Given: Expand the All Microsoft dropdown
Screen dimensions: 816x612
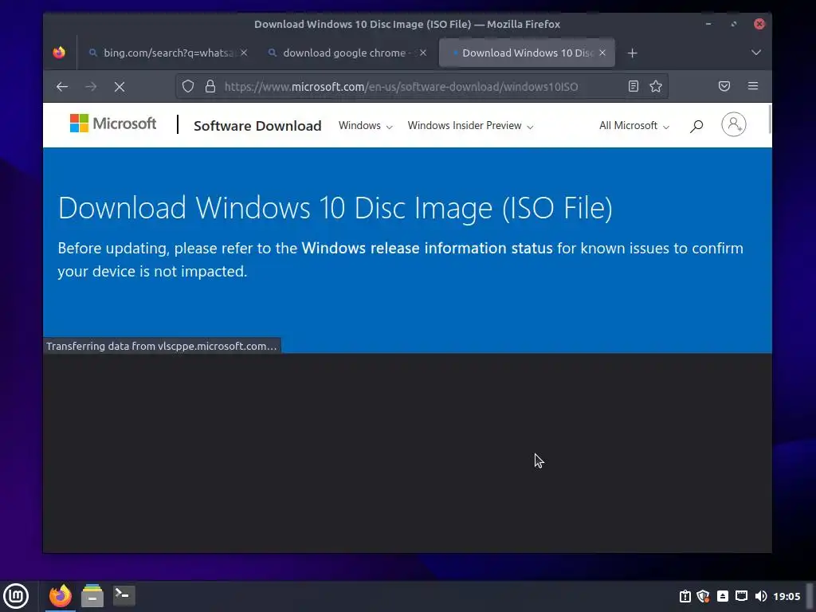Looking at the screenshot, I should point(634,125).
